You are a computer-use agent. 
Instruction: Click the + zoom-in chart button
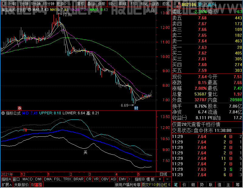160,179
